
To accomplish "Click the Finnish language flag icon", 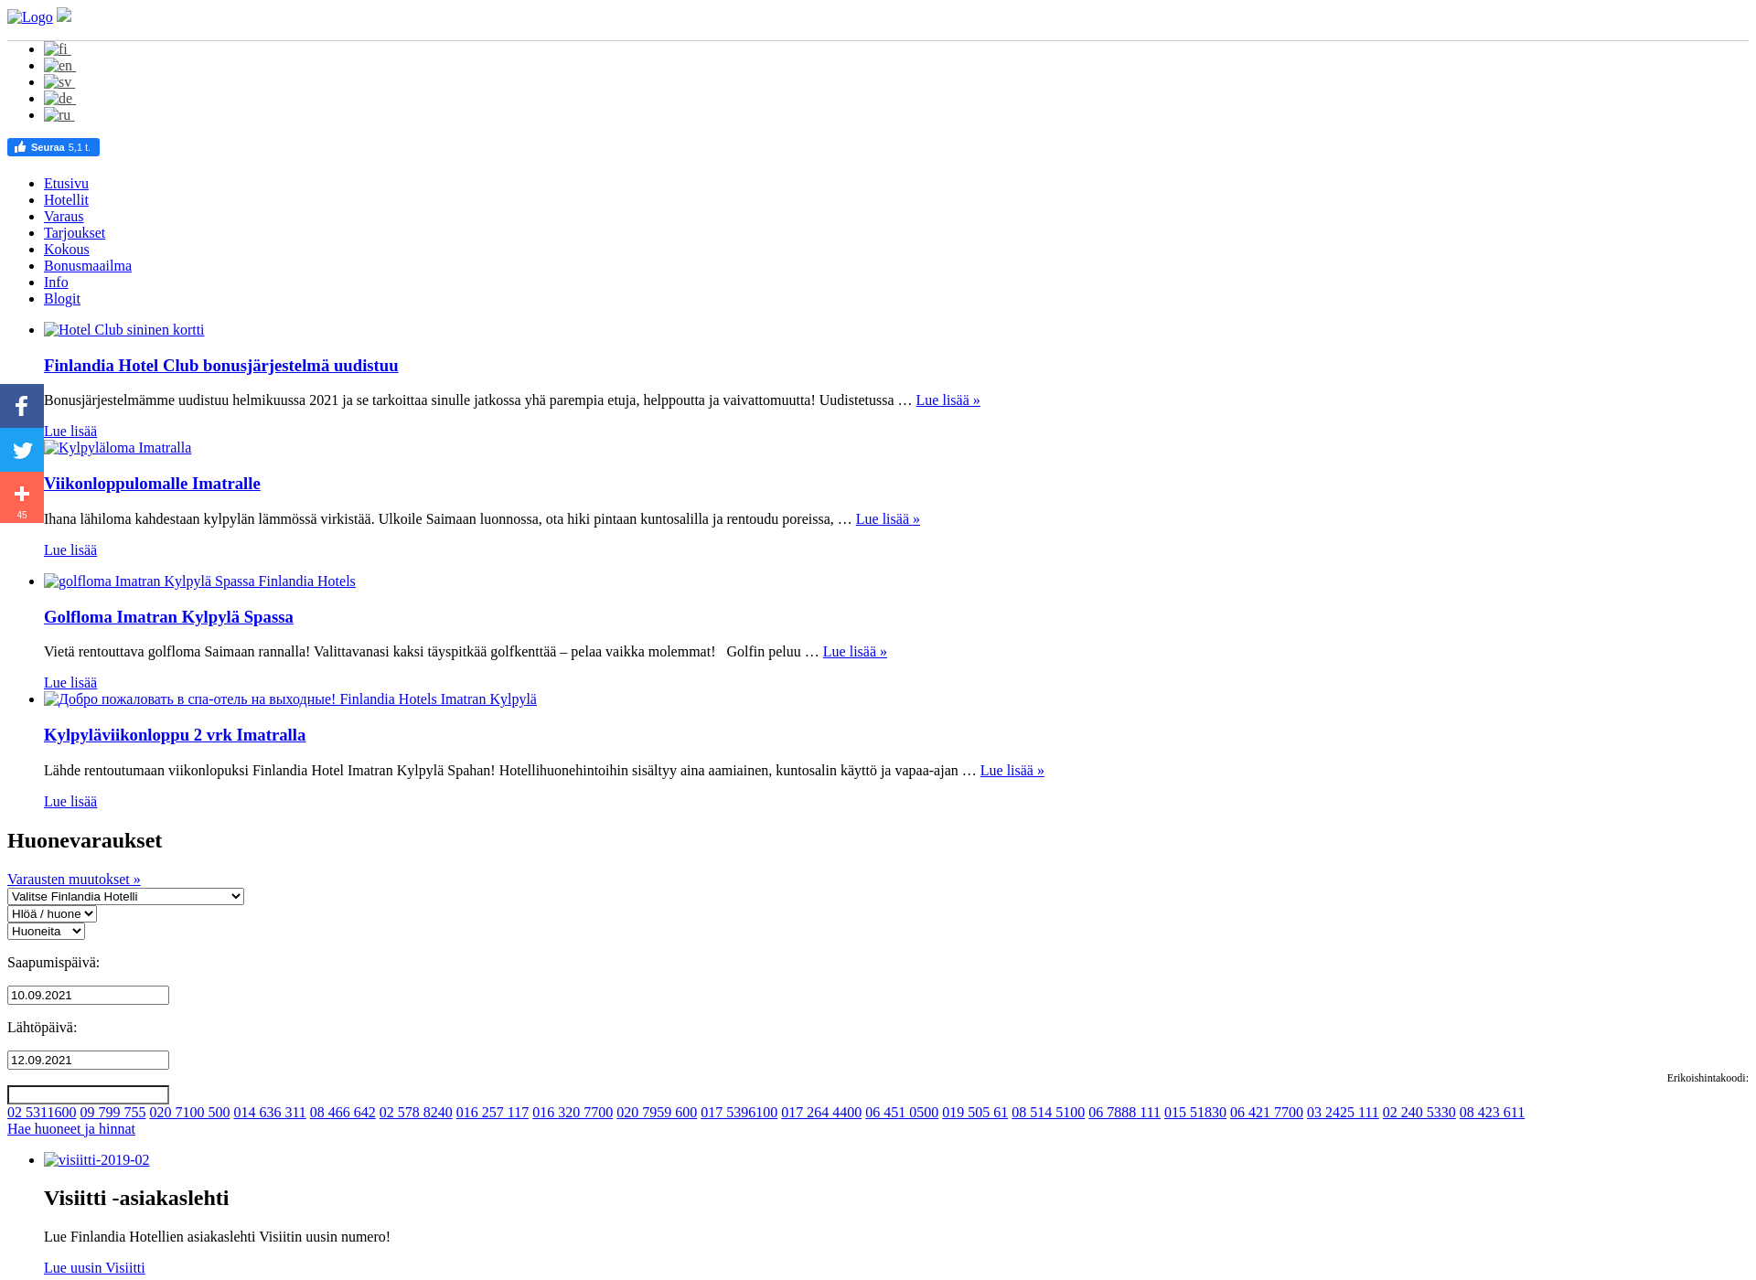I will coord(55,49).
